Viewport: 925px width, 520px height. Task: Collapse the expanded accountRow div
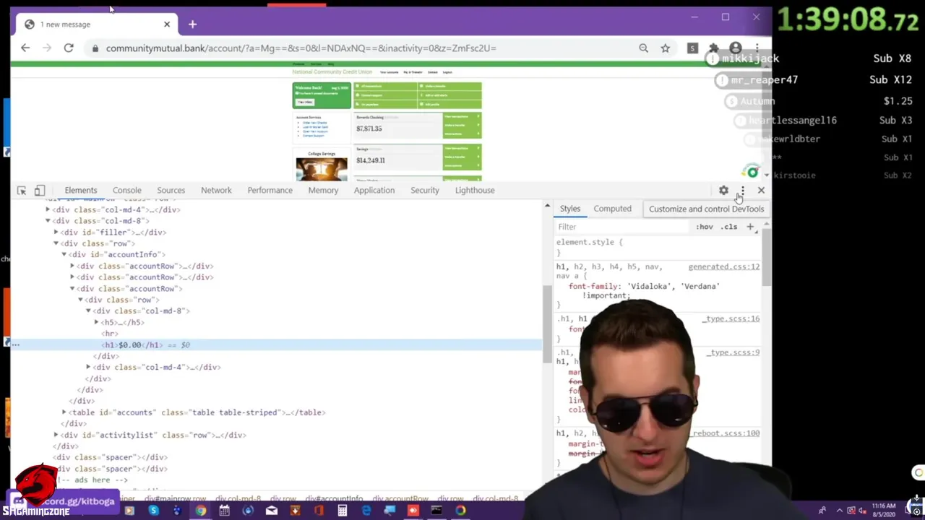coord(72,289)
